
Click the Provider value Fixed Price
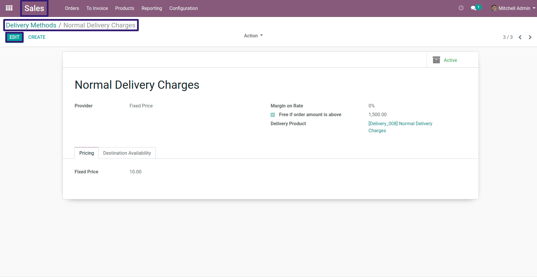point(141,106)
